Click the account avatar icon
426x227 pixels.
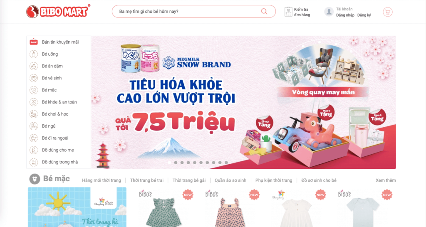(x=329, y=12)
